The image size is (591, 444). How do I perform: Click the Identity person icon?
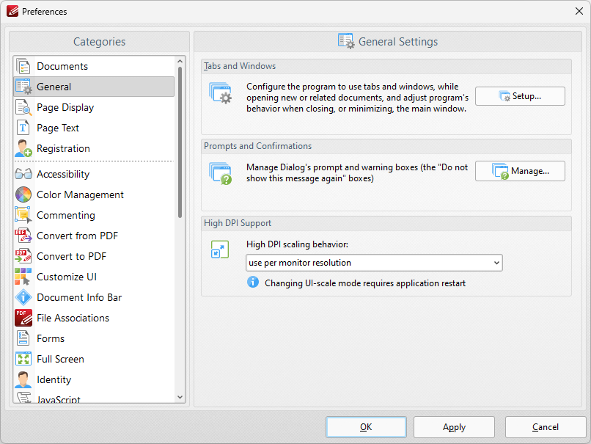pyautogui.click(x=23, y=379)
